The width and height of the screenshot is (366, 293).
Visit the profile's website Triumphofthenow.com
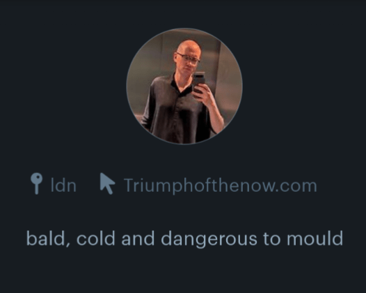tap(220, 186)
